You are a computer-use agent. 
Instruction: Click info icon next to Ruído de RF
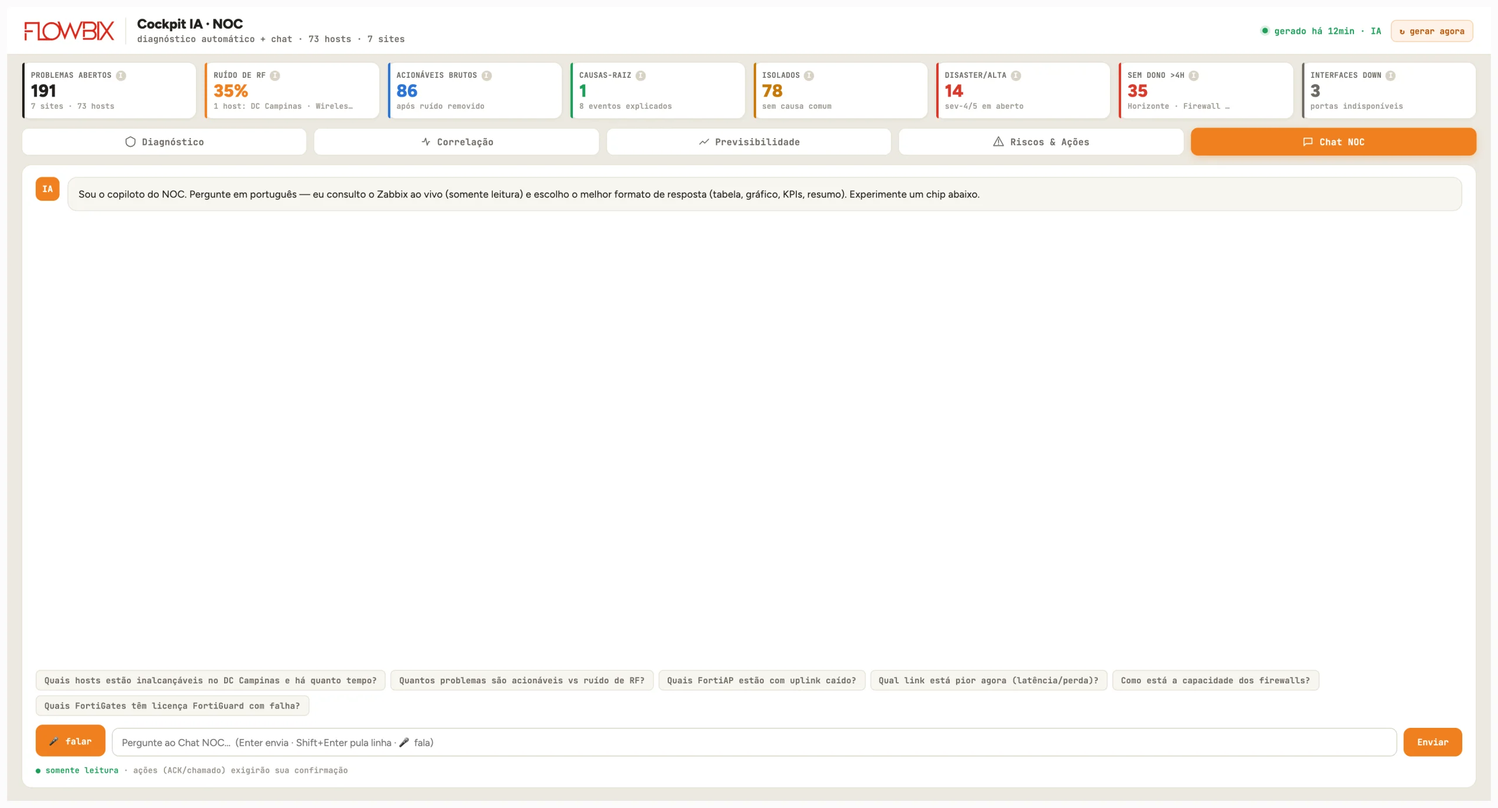coord(275,75)
